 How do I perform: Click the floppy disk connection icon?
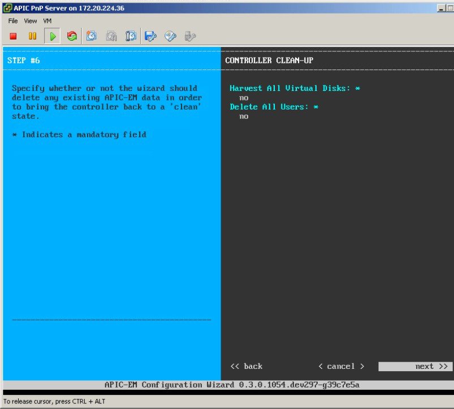150,36
